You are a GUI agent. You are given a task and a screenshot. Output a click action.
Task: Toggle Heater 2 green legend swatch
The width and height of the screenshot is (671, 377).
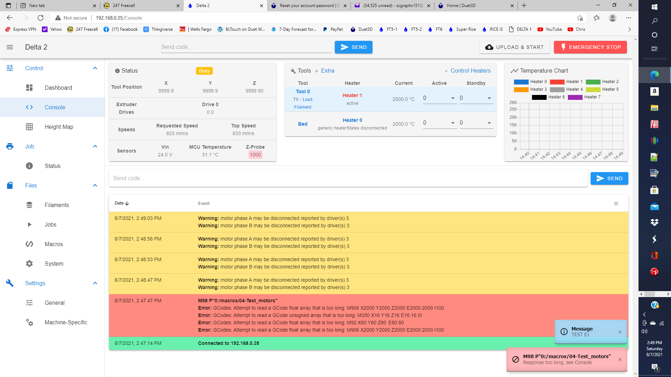[593, 82]
